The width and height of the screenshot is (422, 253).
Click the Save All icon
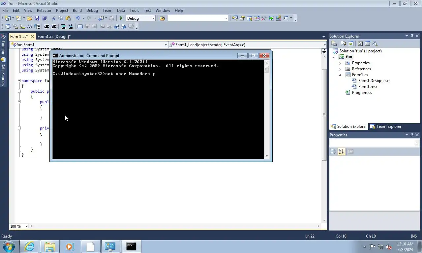coord(44,18)
